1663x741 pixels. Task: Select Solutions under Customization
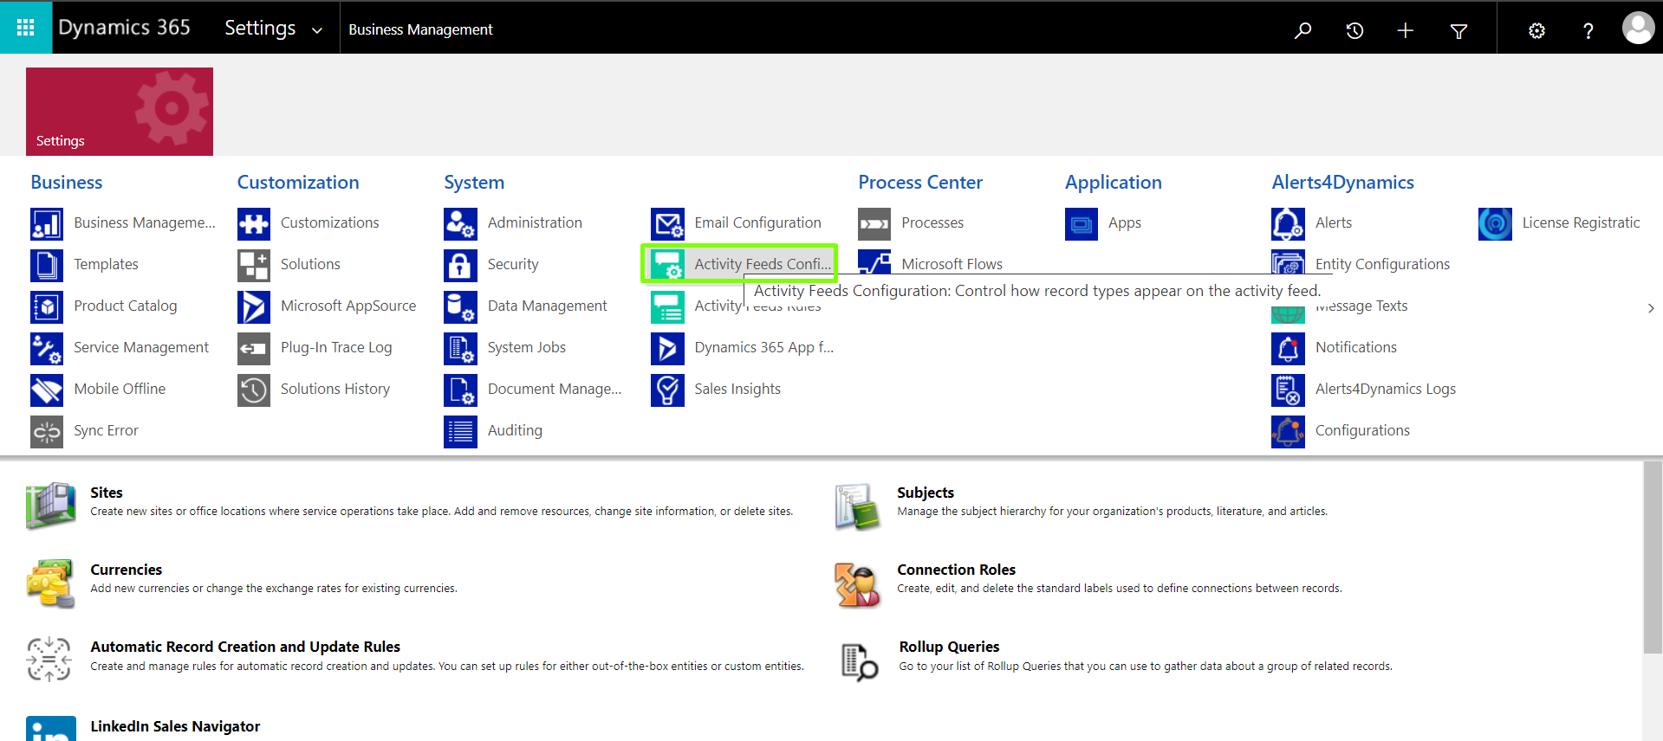[309, 264]
